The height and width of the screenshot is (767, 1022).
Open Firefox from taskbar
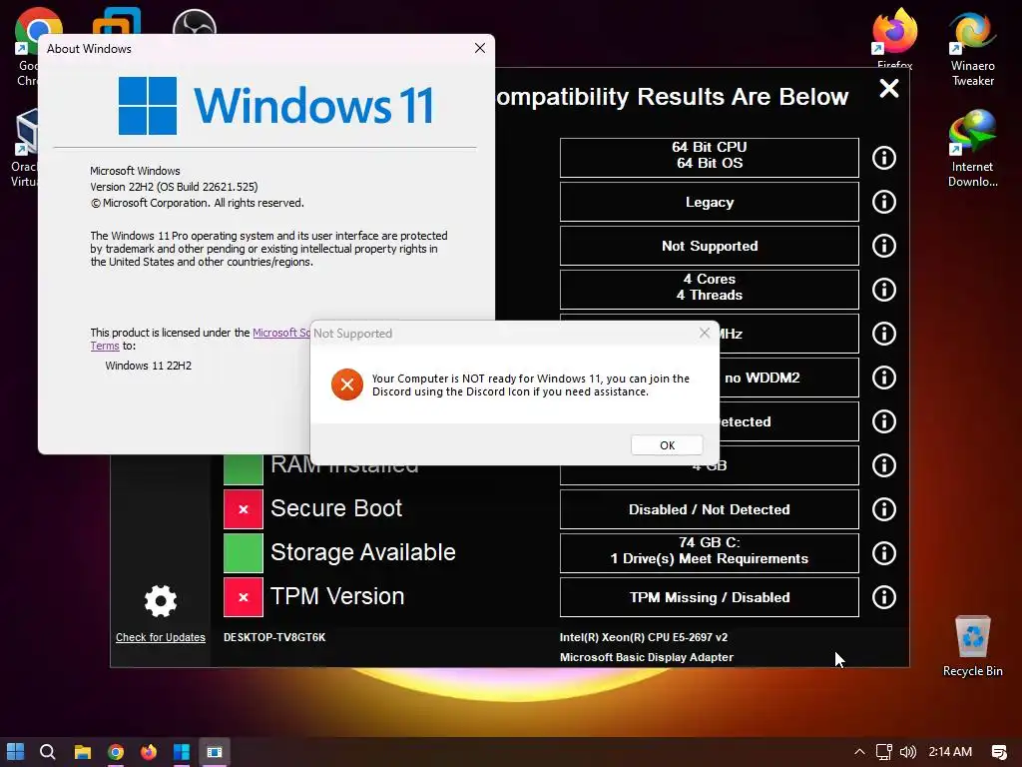[x=149, y=752]
